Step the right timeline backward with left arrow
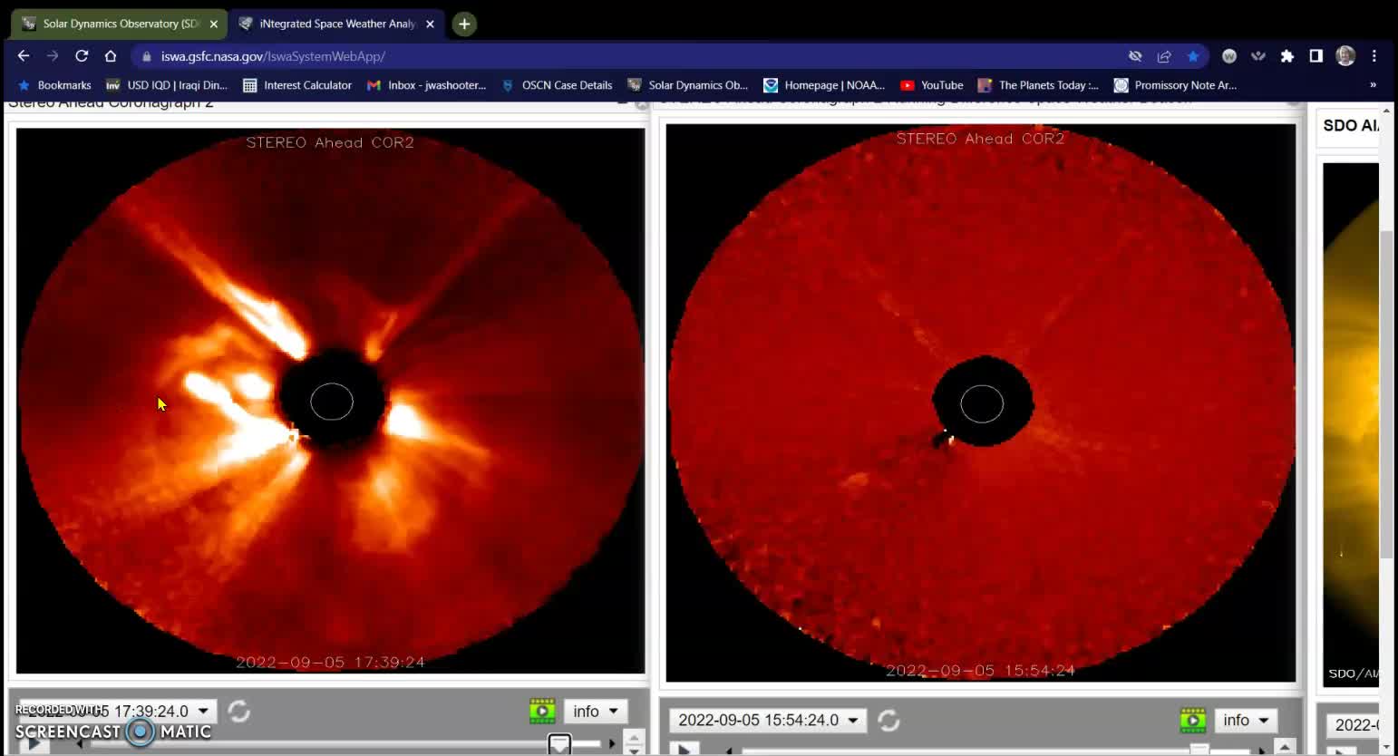This screenshot has height=756, width=1398. pyautogui.click(x=730, y=751)
